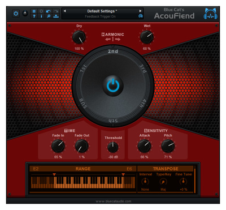
Task: Click the Fade Out knob
Action: [x=81, y=146]
